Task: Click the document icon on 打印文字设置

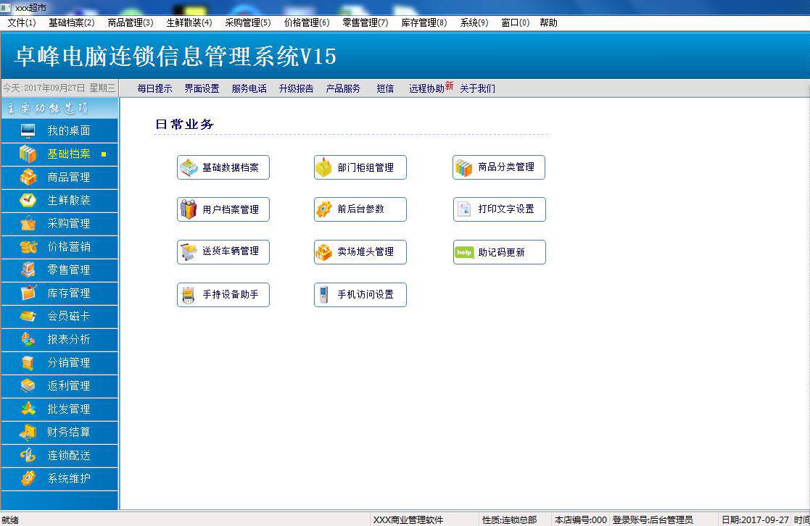Action: coord(464,209)
